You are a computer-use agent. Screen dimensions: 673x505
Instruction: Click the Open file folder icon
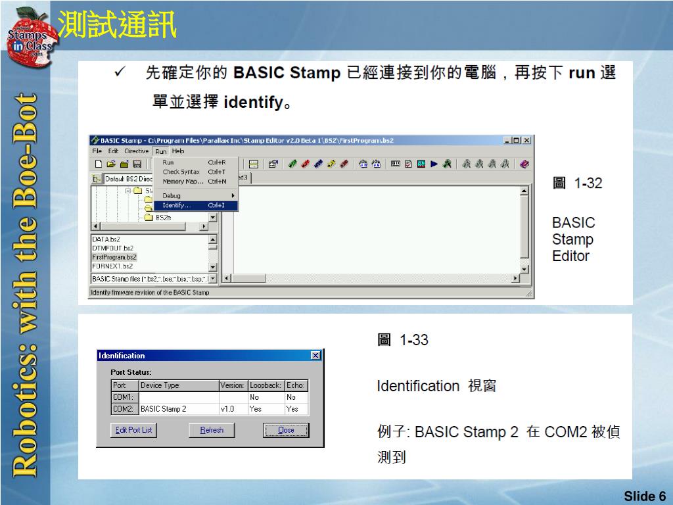coord(111,164)
